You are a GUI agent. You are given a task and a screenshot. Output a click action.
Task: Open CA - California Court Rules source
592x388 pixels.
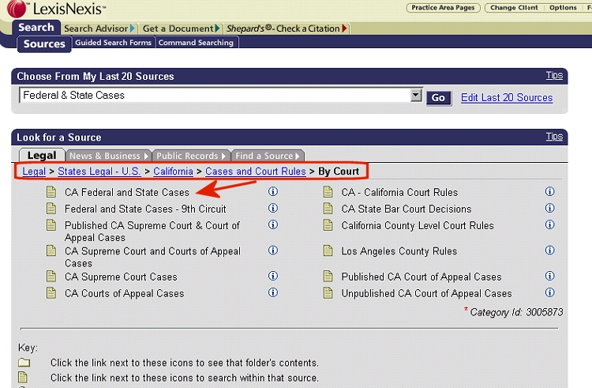[x=399, y=192]
